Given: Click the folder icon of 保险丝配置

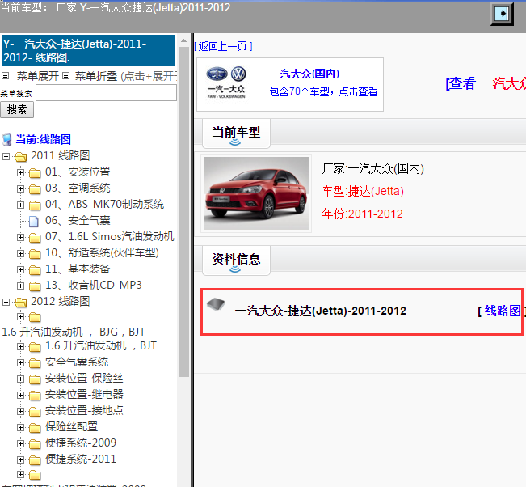Looking at the screenshot, I should pyautogui.click(x=35, y=428).
